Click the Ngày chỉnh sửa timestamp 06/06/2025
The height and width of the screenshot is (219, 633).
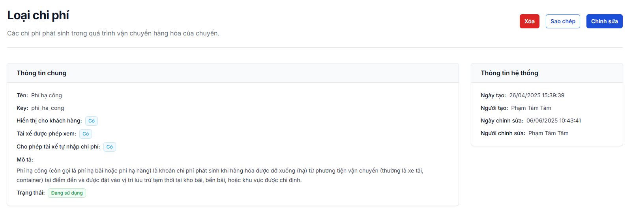(x=553, y=121)
